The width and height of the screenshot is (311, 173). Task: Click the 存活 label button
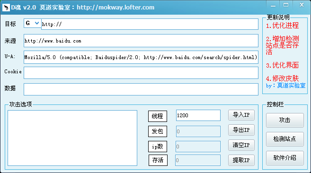[158, 160]
